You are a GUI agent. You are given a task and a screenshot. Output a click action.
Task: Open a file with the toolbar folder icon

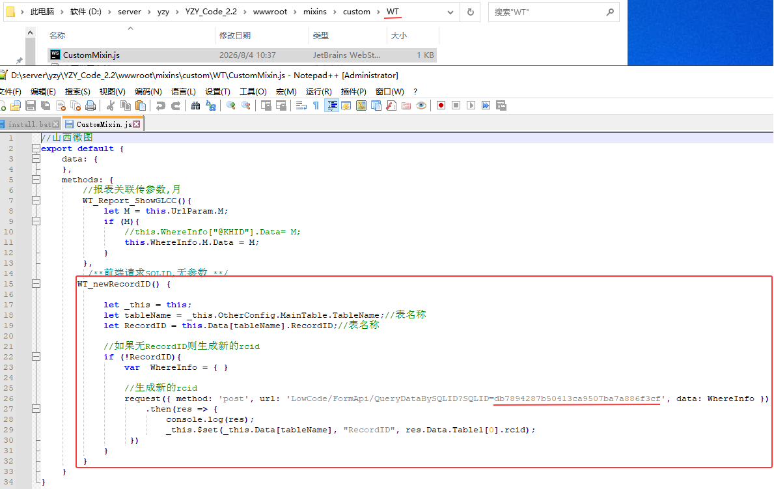[x=16, y=105]
